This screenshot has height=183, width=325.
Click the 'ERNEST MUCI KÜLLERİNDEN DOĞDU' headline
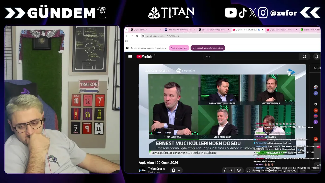(198, 144)
